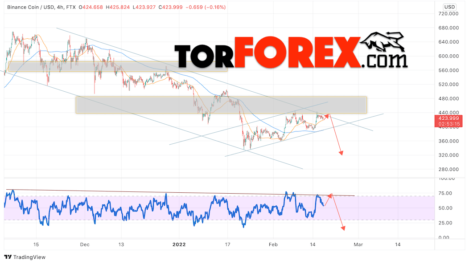Click the 320.000 price axis label
This screenshot has height=264, width=469.
(448, 155)
